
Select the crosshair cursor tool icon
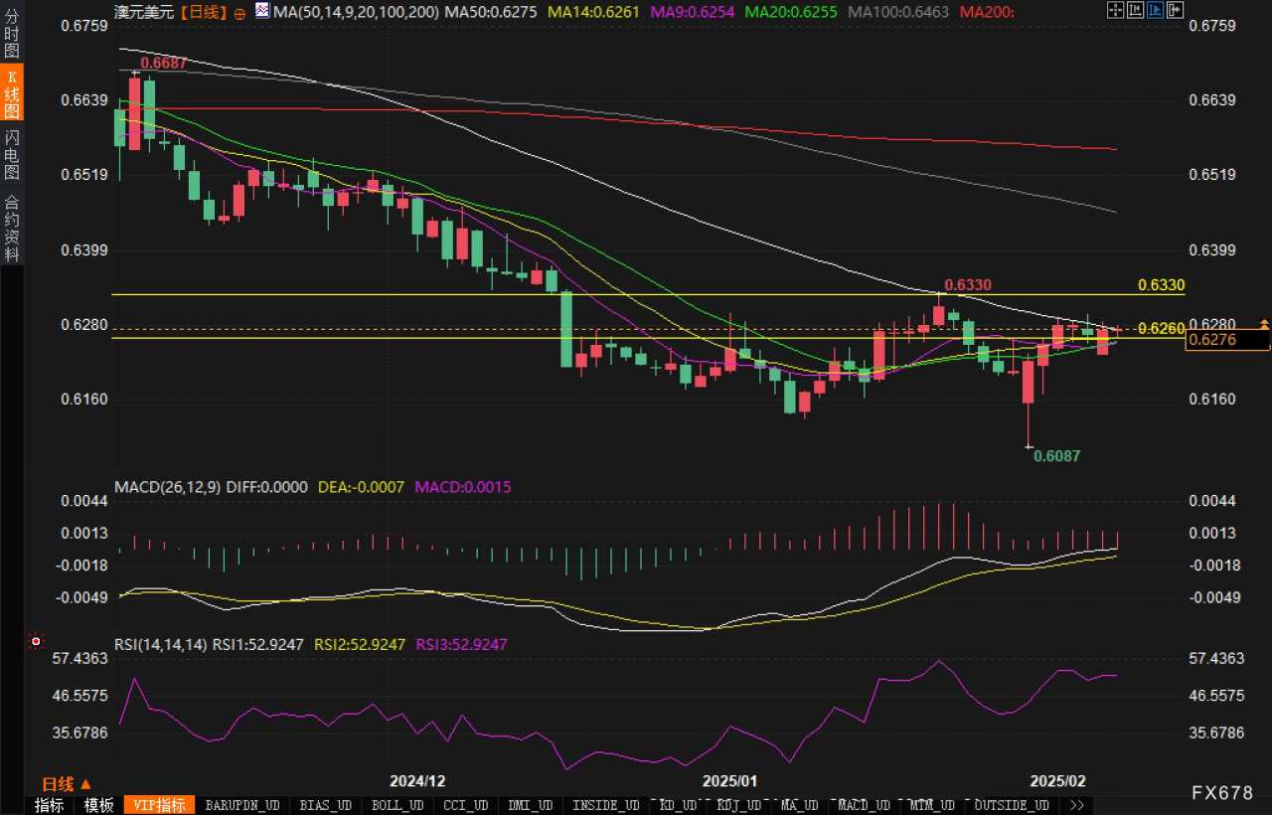[1116, 10]
